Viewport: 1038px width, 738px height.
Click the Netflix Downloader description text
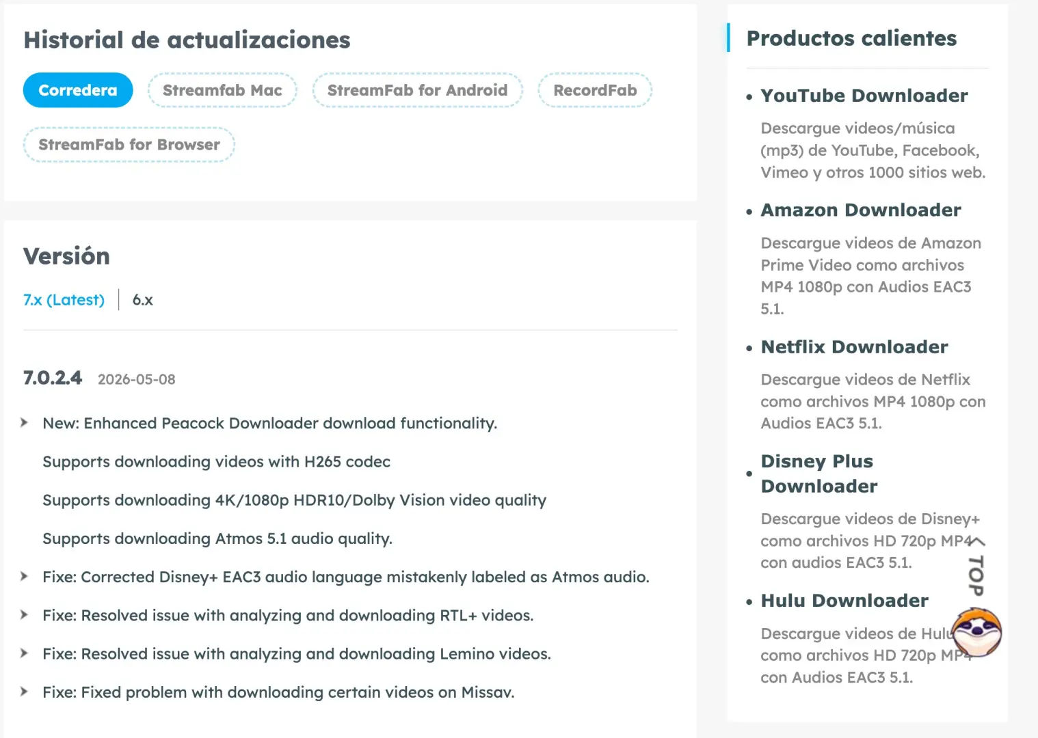[x=873, y=402]
